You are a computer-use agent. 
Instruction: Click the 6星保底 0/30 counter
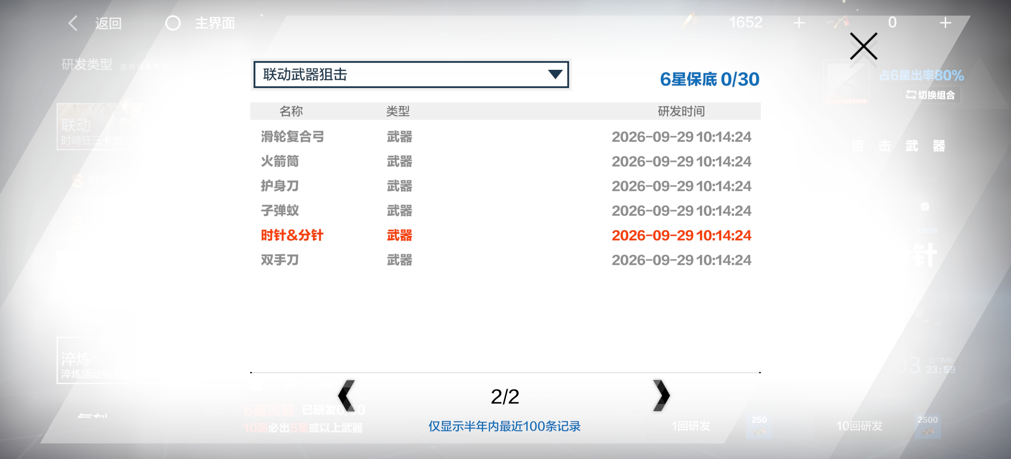click(710, 79)
